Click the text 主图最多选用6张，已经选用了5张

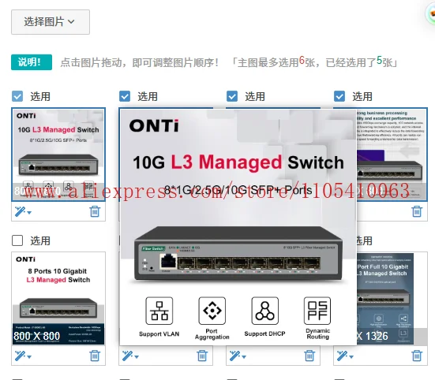point(314,62)
